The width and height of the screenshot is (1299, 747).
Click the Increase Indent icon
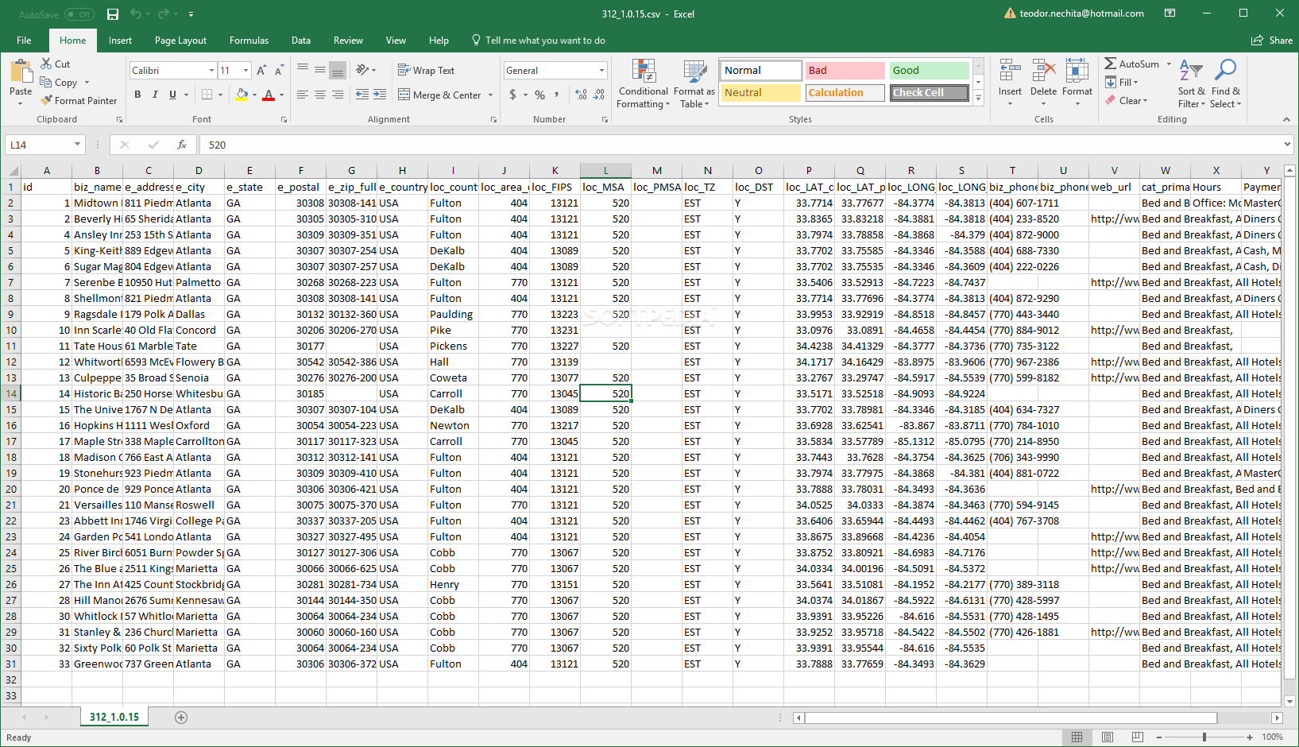point(380,95)
